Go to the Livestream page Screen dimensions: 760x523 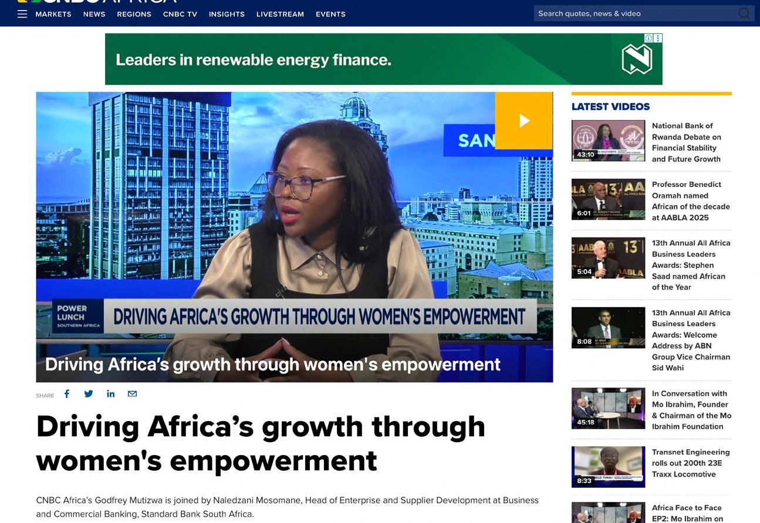point(280,14)
